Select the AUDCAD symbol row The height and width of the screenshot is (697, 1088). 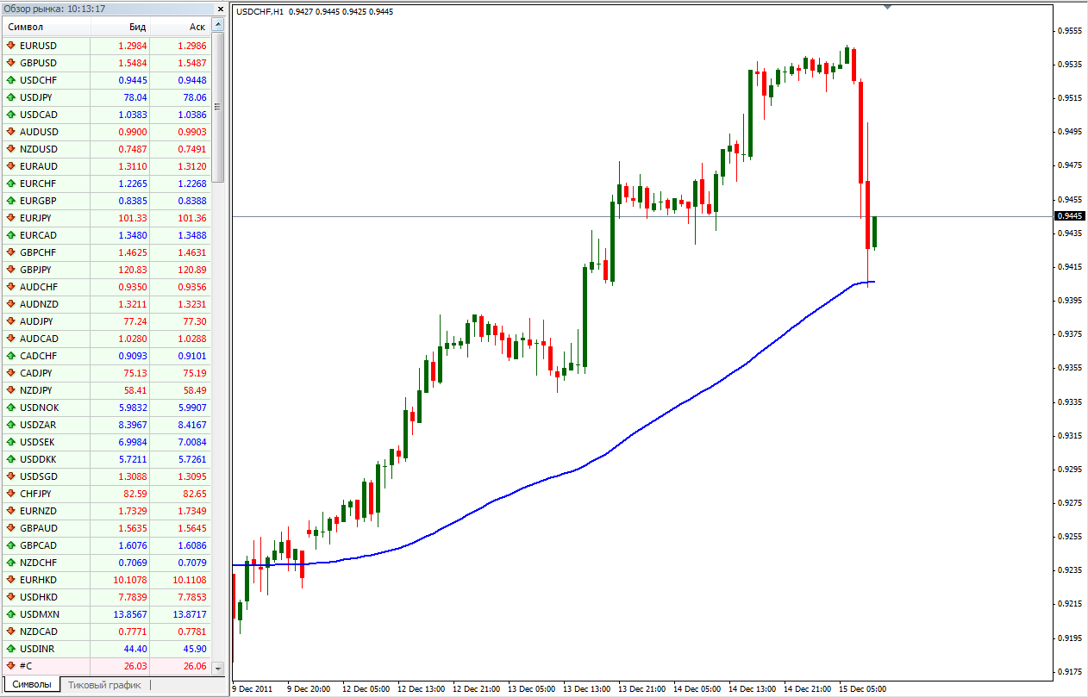coord(106,339)
